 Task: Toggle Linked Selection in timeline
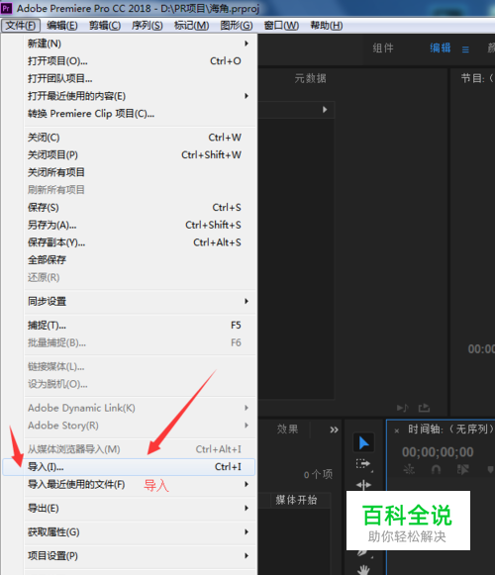[x=463, y=469]
